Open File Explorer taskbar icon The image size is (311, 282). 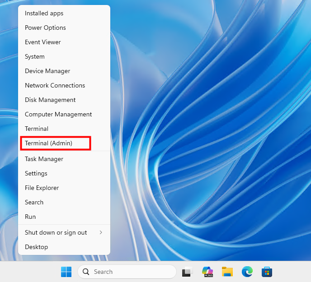(227, 272)
